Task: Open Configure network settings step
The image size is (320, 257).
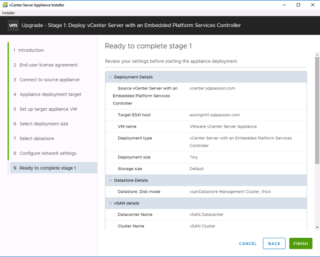Action: tap(45, 153)
